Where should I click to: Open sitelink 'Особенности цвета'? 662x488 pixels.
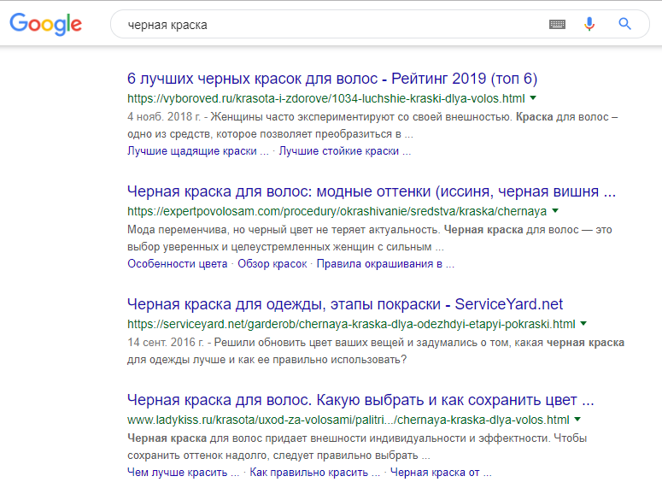pyautogui.click(x=178, y=264)
